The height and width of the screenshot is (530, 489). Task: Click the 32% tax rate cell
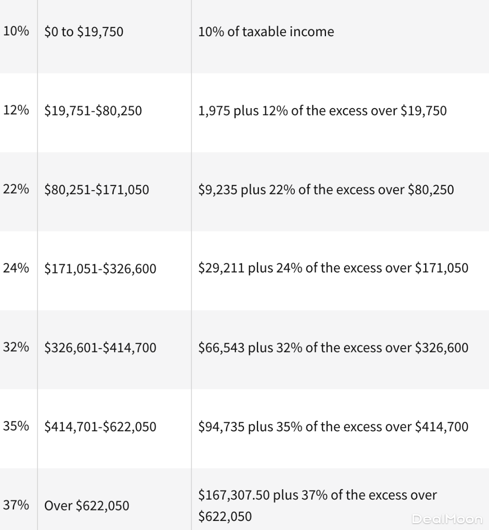(x=16, y=347)
